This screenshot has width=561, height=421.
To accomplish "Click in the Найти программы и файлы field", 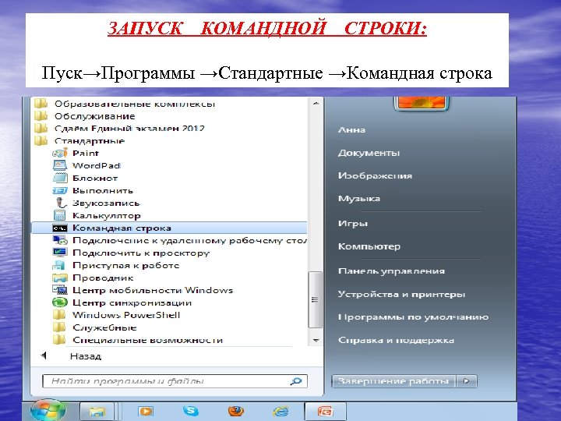I will click(175, 381).
